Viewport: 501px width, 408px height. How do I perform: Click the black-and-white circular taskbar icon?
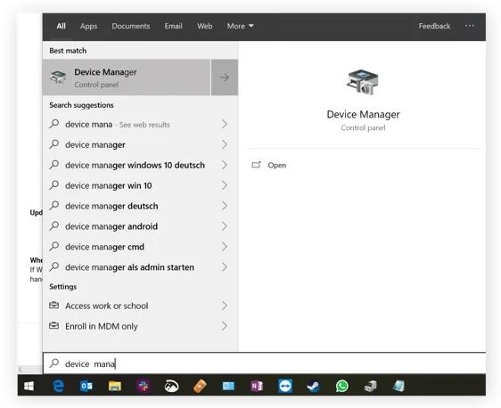click(x=171, y=386)
